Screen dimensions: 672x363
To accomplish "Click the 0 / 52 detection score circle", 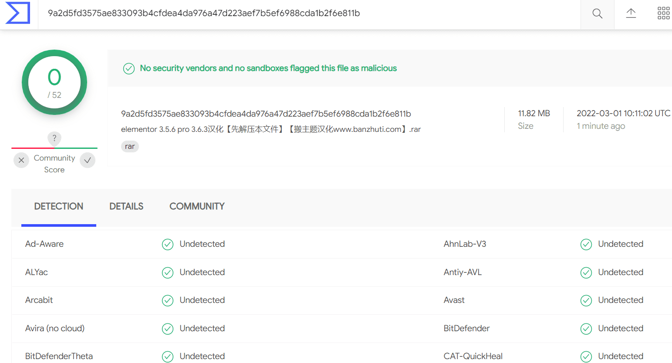I will [54, 82].
